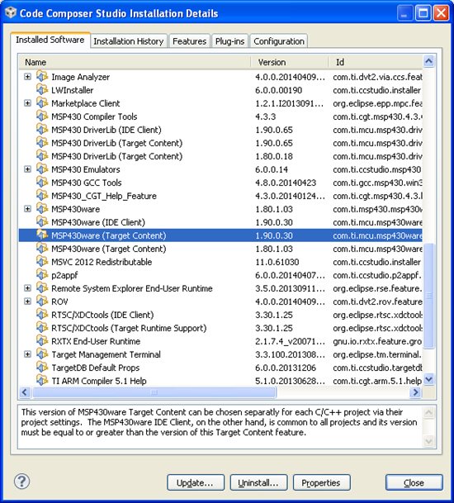The width and height of the screenshot is (454, 503).
Task: Expand the MSP430 Emulators node
Action: [28, 169]
